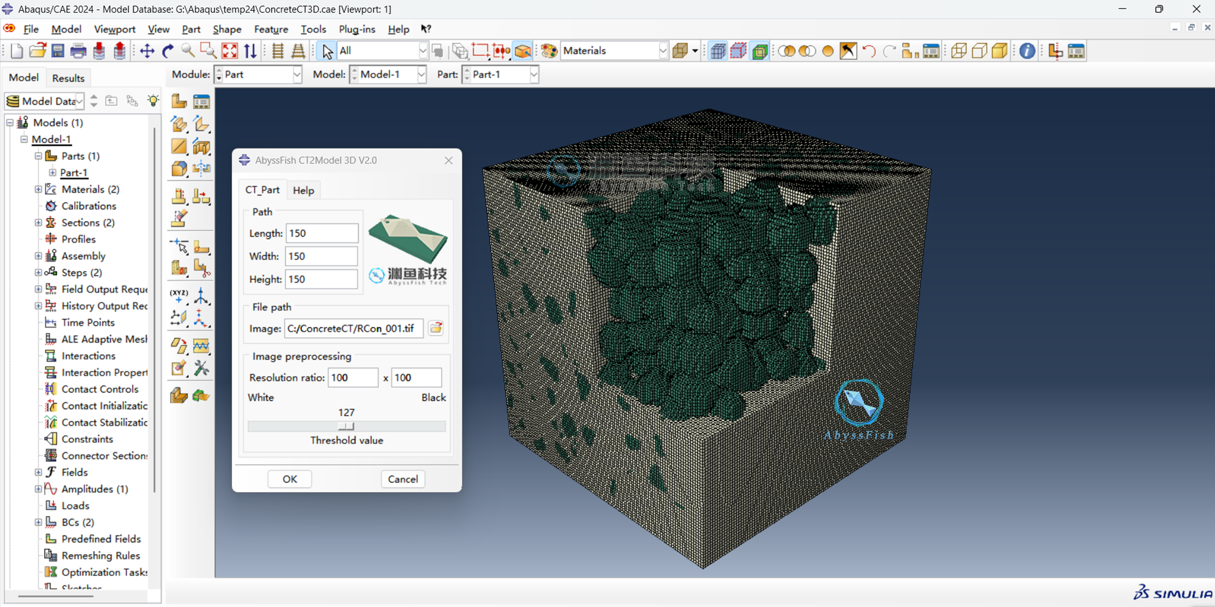This screenshot has width=1215, height=607.
Task: Click the Print icon
Action: point(78,51)
